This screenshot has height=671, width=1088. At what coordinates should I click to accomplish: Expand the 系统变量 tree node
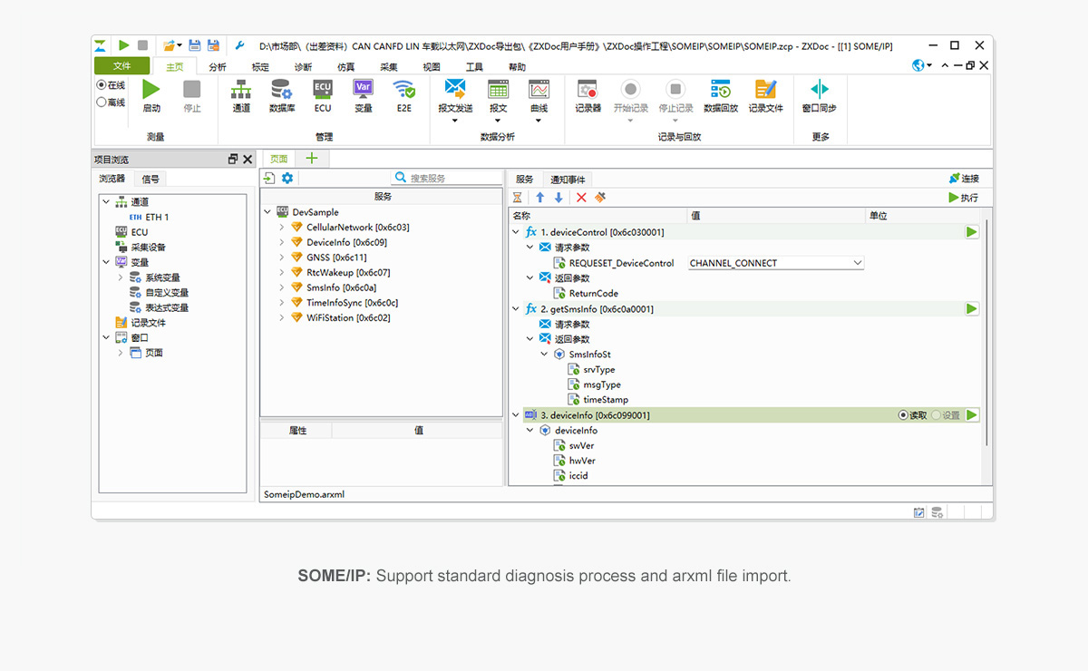(121, 277)
